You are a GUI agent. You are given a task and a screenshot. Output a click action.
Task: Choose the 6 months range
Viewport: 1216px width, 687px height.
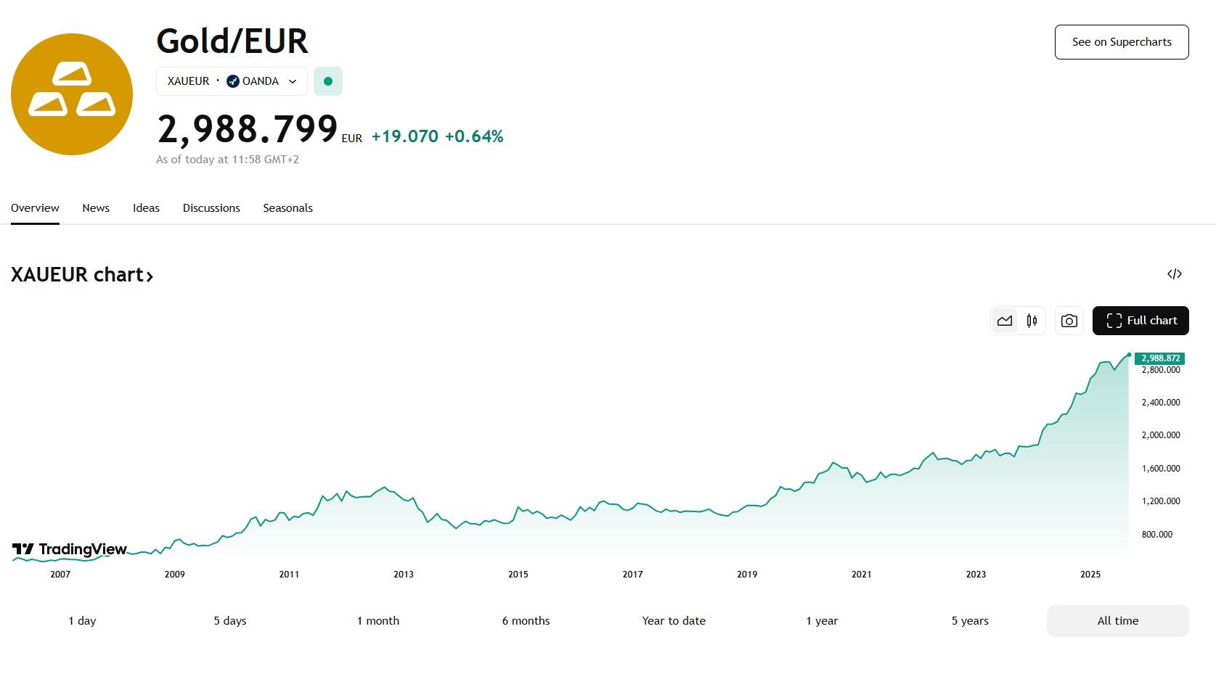click(x=526, y=621)
